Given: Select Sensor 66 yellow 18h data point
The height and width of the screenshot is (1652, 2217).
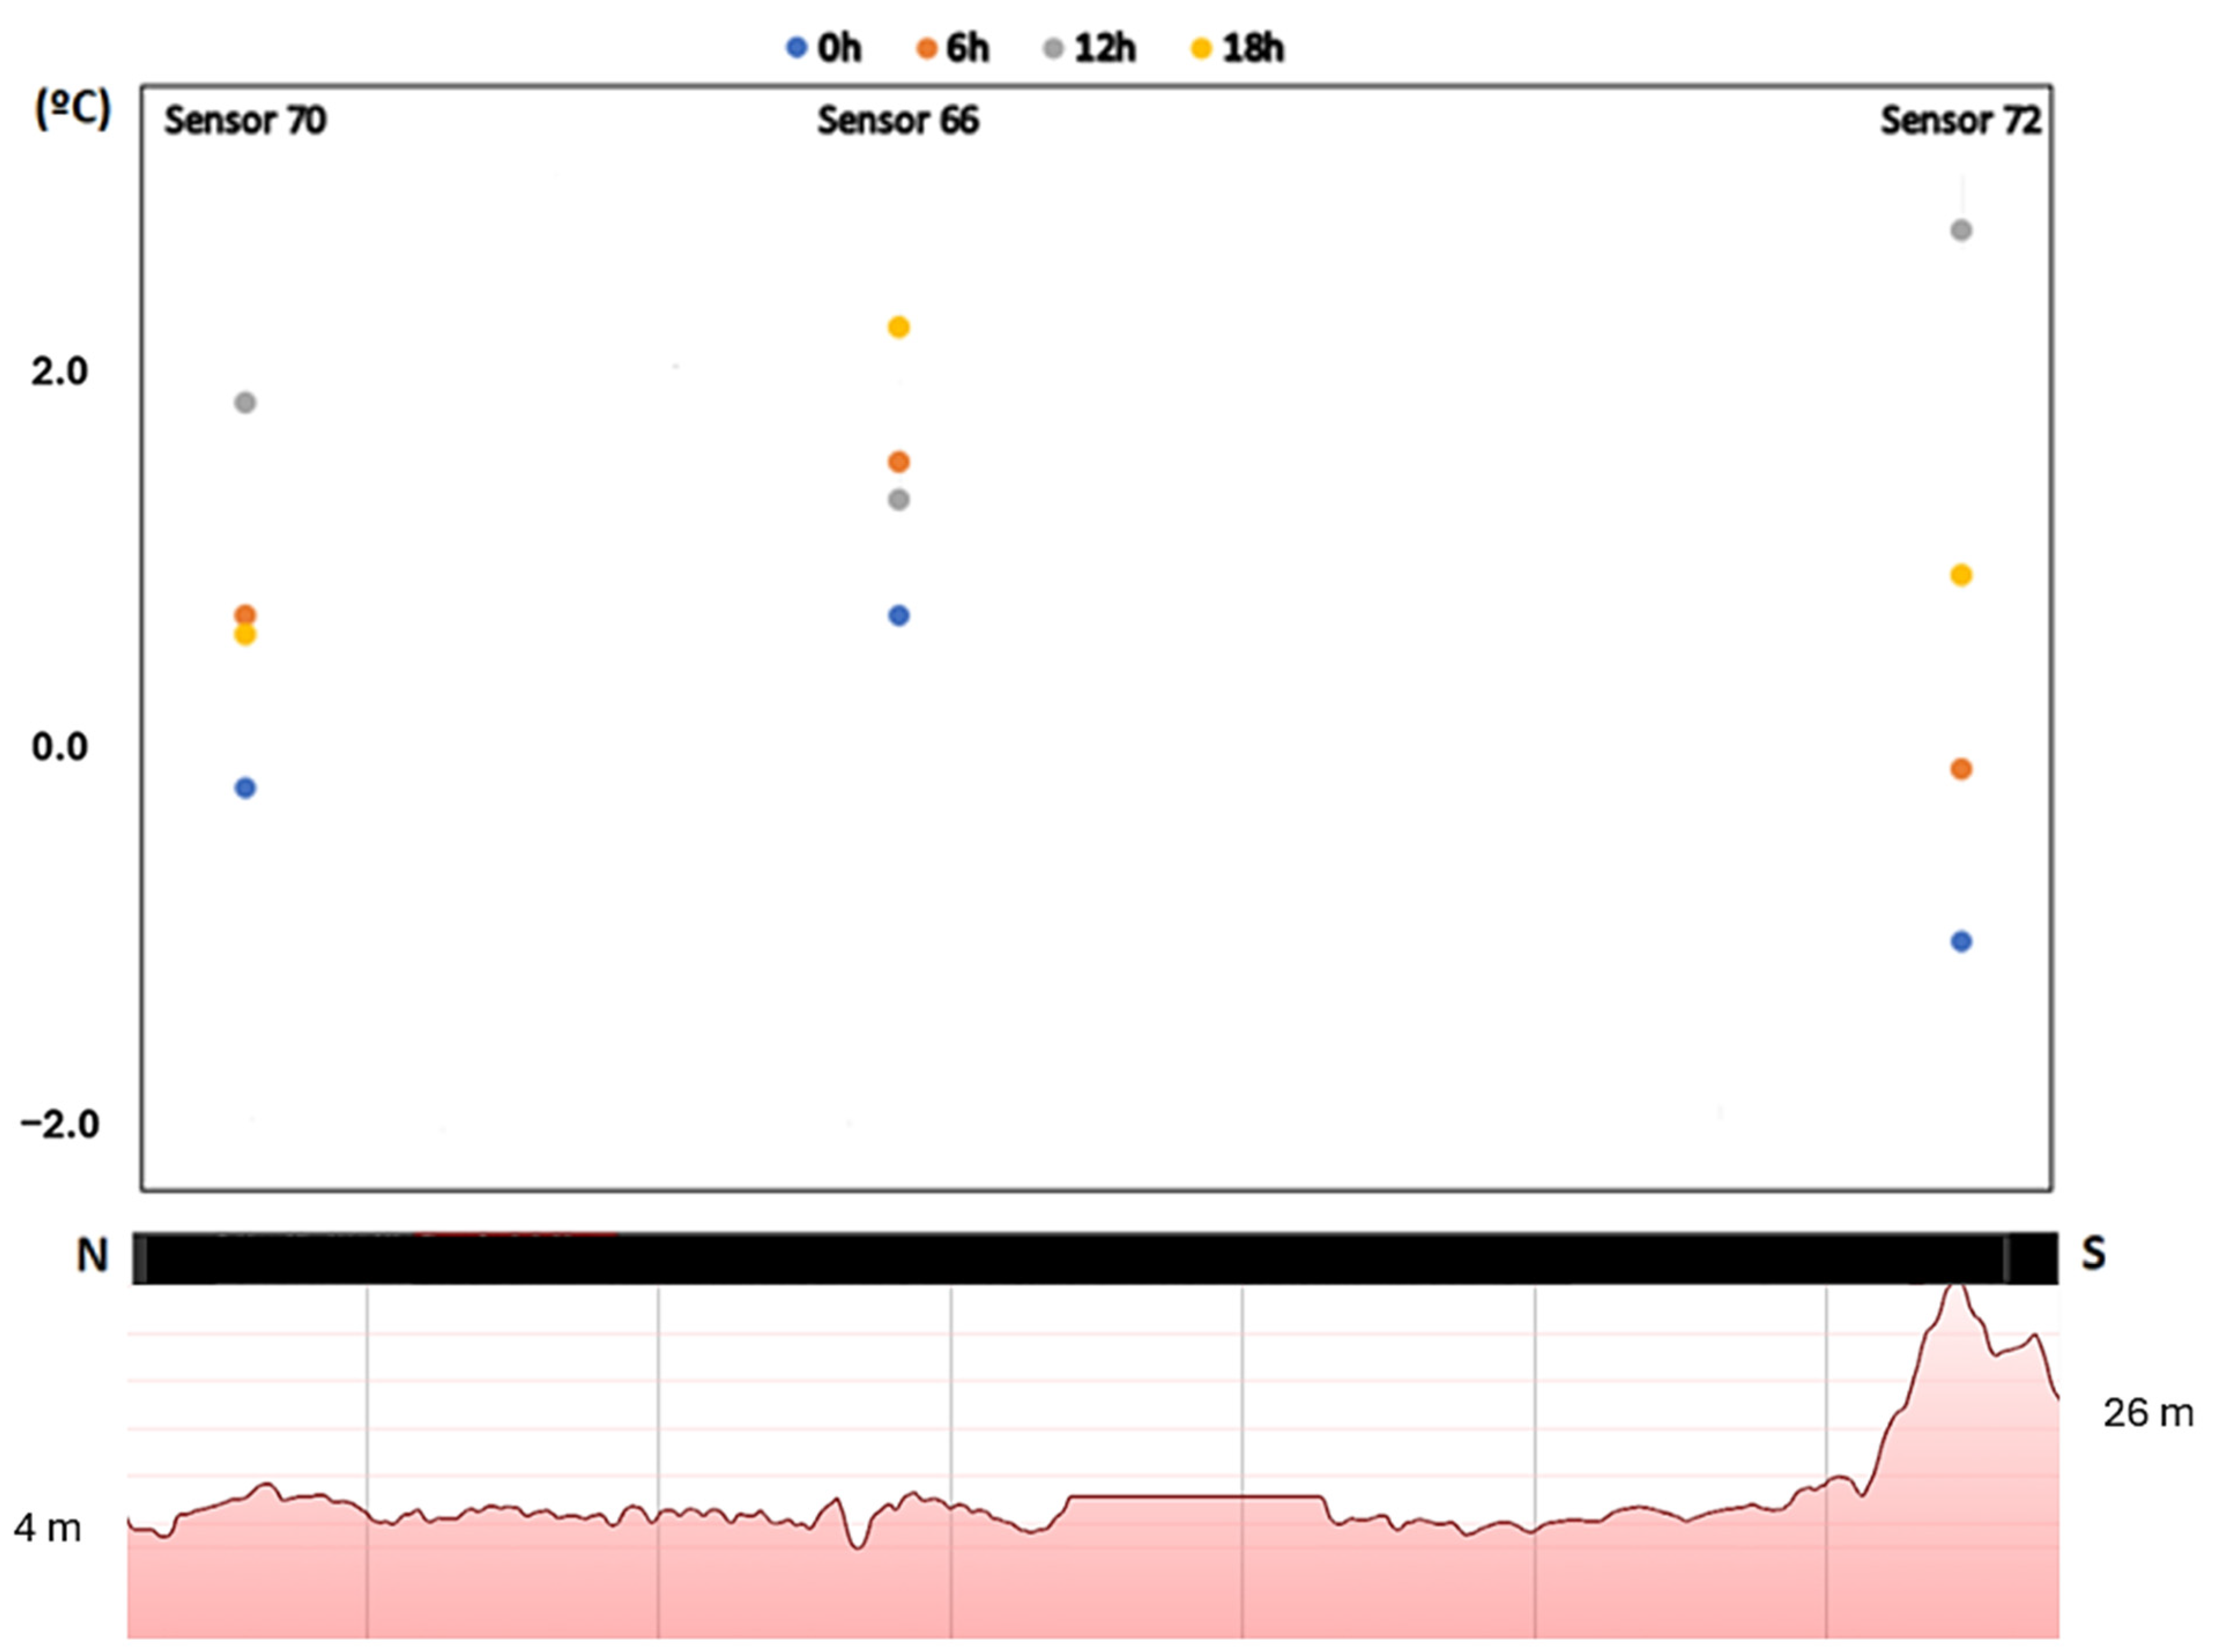Looking at the screenshot, I should coord(898,327).
